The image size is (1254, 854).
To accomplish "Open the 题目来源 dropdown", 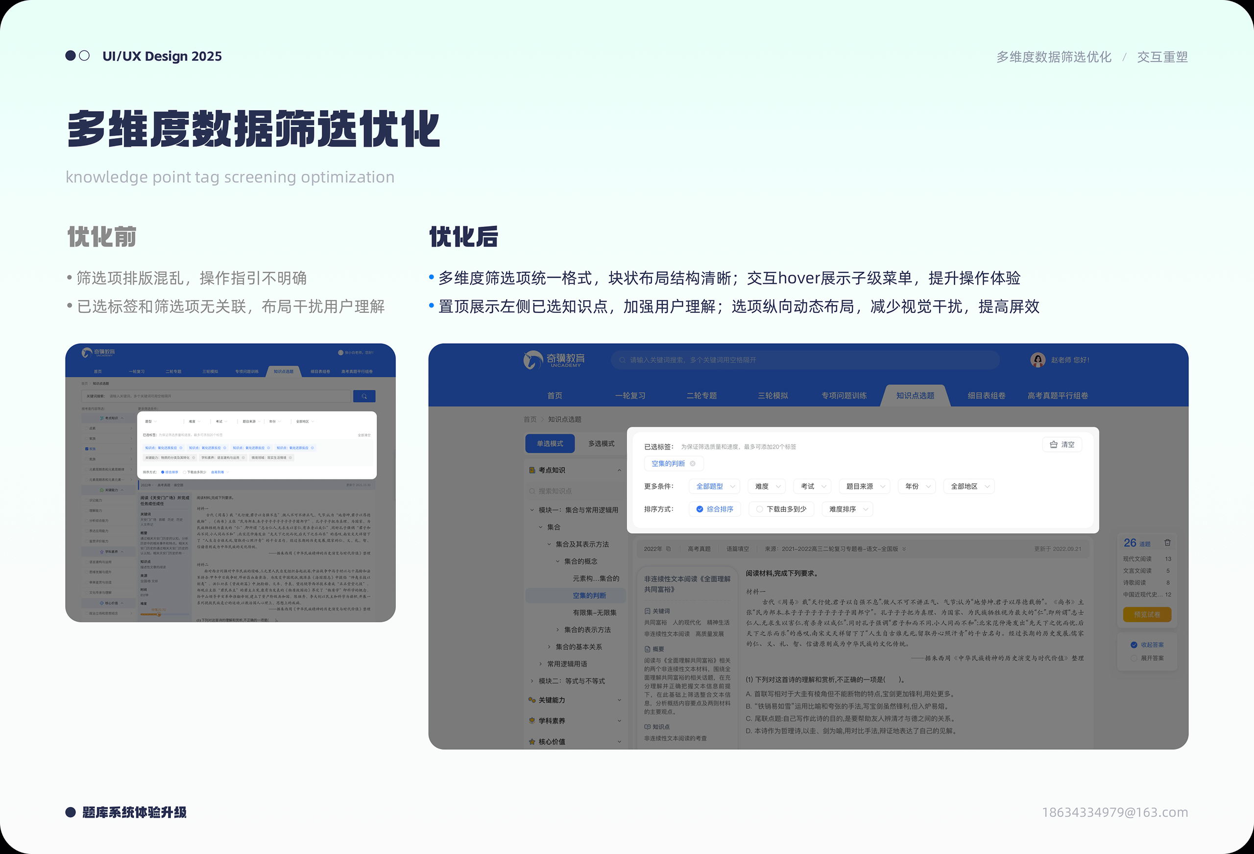I will pos(865,486).
